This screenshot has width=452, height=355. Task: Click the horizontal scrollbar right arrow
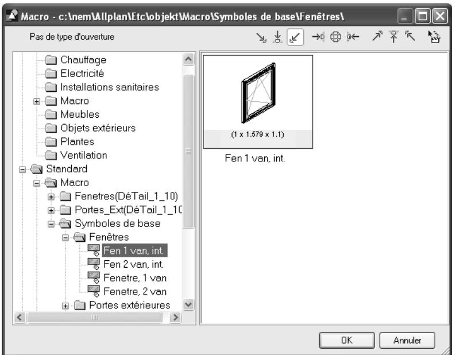(175, 318)
